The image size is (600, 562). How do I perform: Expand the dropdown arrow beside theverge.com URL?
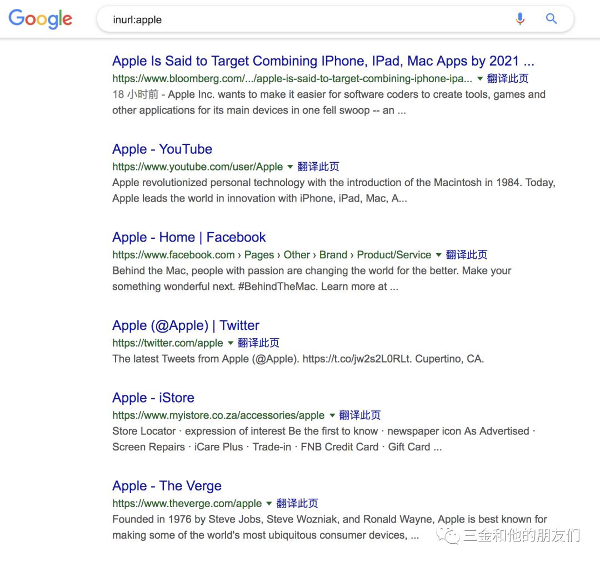click(x=269, y=504)
